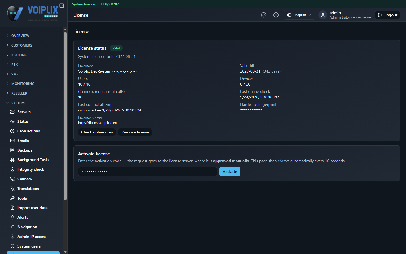Click the Status pulse icon
406x254 pixels.
12,121
